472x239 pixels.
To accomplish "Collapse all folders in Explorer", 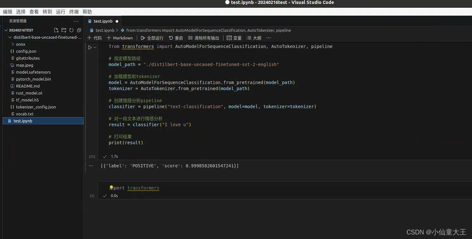I will [79, 30].
